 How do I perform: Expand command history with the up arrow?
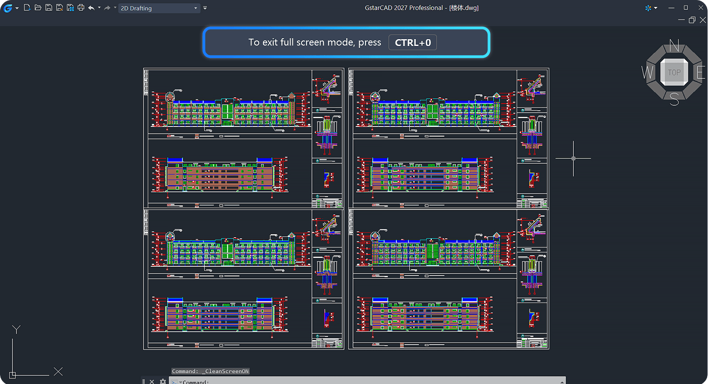tap(562, 382)
